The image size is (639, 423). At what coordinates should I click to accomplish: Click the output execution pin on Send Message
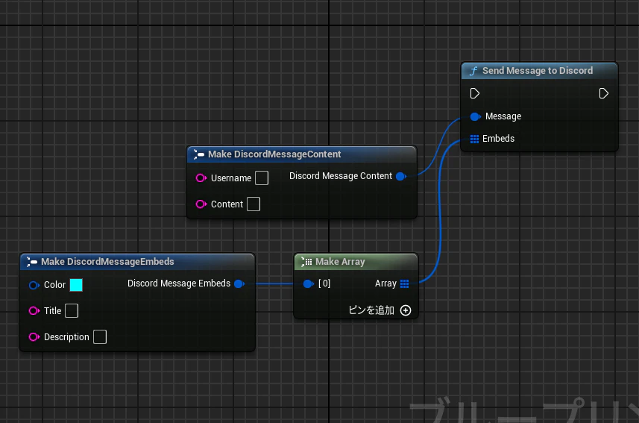point(603,93)
